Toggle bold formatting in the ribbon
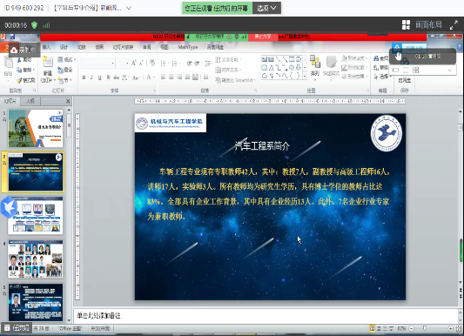Image resolution: width=464 pixels, height=336 pixels. 84,77
